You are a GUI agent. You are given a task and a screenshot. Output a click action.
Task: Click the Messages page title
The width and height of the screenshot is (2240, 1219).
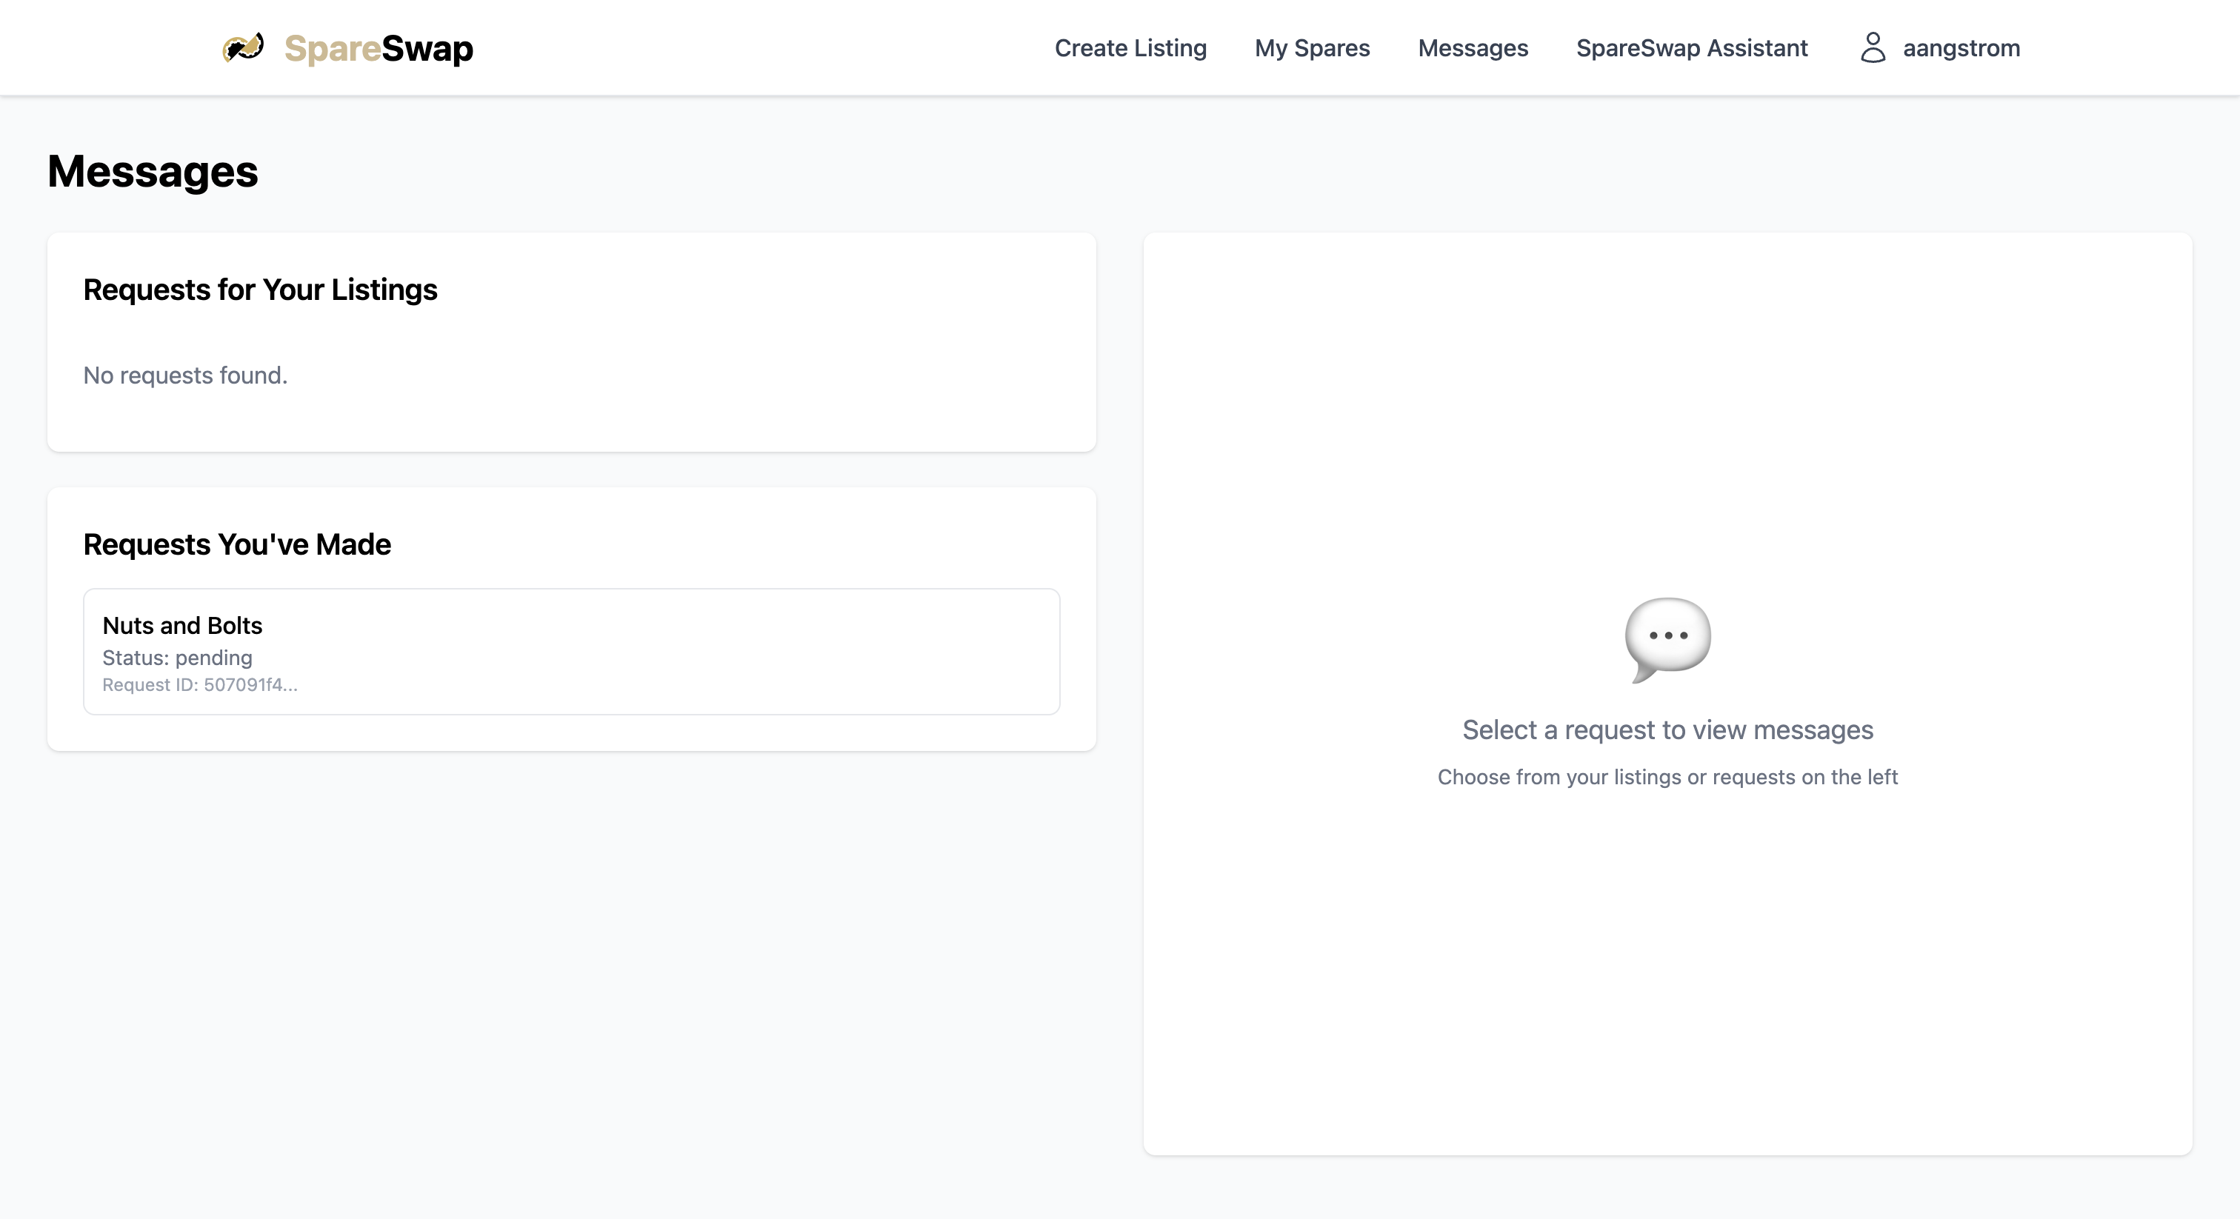pyautogui.click(x=152, y=171)
